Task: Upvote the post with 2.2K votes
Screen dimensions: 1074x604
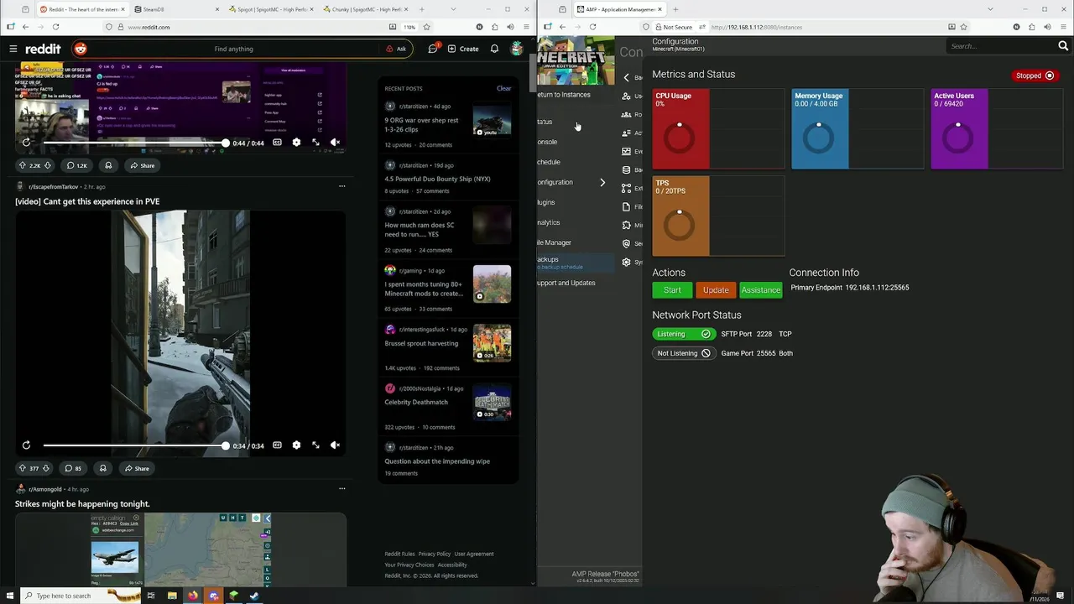Action: tap(23, 165)
